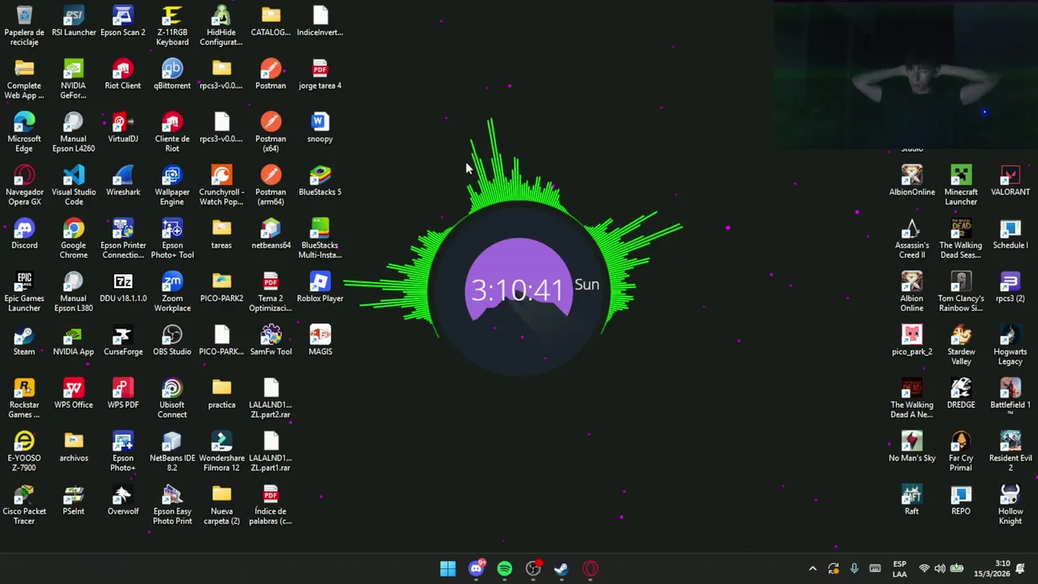The image size is (1038, 584).
Task: Launch Epic Games Launcher shortcut
Action: 24,292
